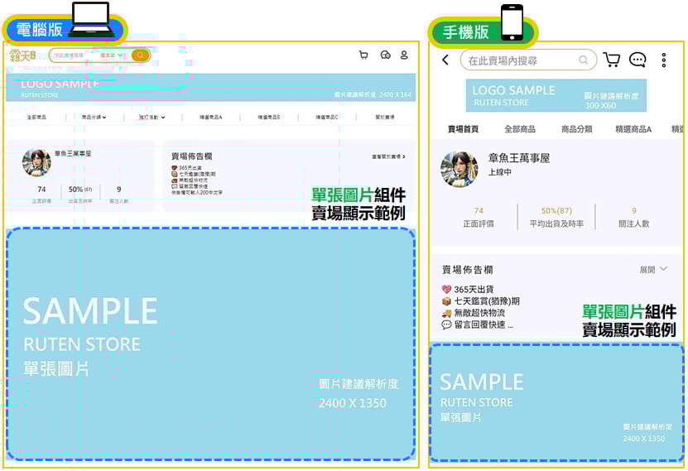
Task: Expand the 強打活動 dropdown in desktop navigation
Action: click(152, 118)
